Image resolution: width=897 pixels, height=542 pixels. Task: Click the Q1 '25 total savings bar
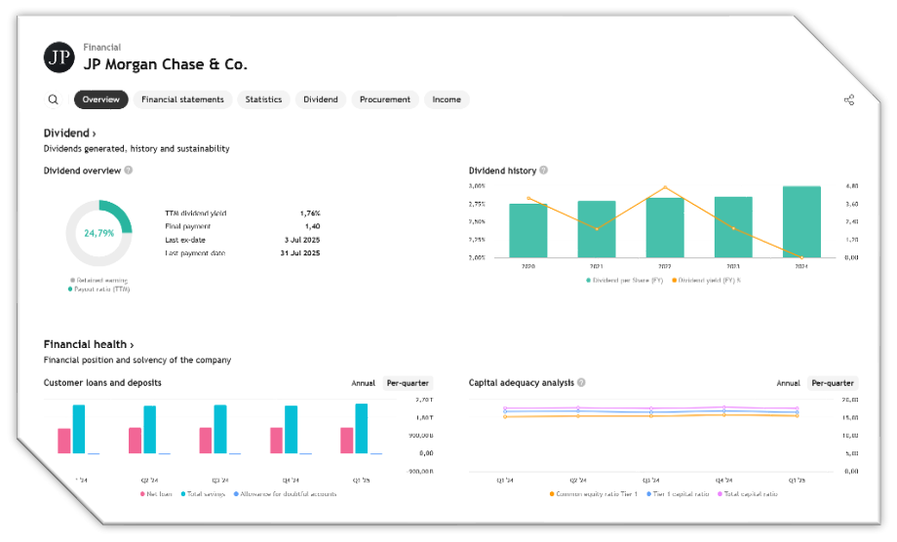[x=362, y=429]
